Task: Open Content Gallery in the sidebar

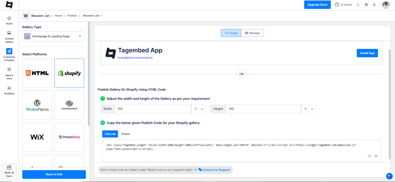Action: [9, 37]
